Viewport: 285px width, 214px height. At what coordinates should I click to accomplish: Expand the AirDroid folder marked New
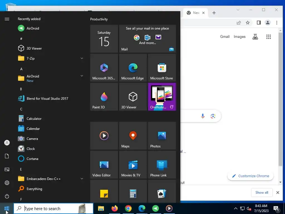point(51,78)
